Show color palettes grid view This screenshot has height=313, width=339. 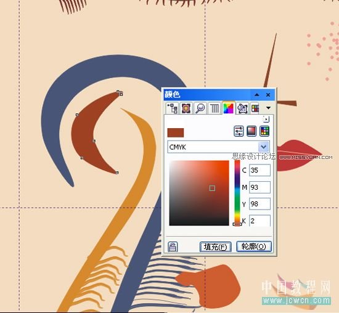pos(264,131)
